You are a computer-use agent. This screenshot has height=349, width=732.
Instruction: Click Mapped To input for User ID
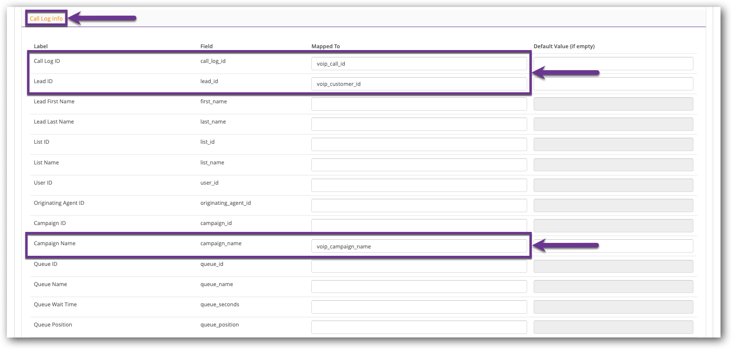pos(419,185)
